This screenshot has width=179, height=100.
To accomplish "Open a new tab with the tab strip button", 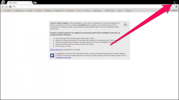I will coord(35,3).
